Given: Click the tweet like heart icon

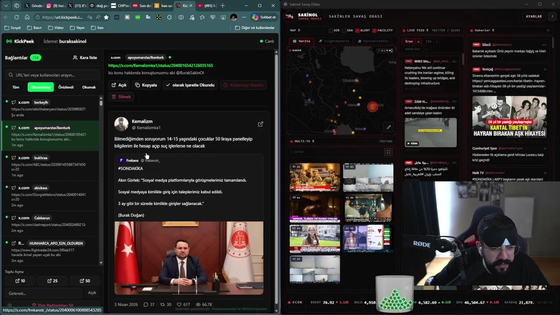Looking at the screenshot, I should tap(179, 304).
